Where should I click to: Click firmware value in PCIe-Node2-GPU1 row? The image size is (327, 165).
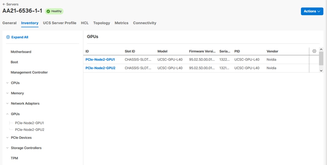(202, 59)
